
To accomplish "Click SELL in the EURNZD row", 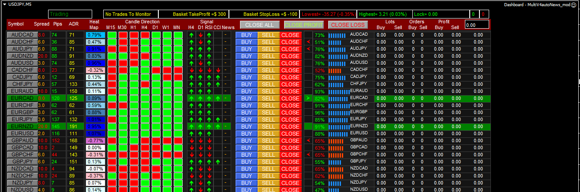I will point(268,126).
